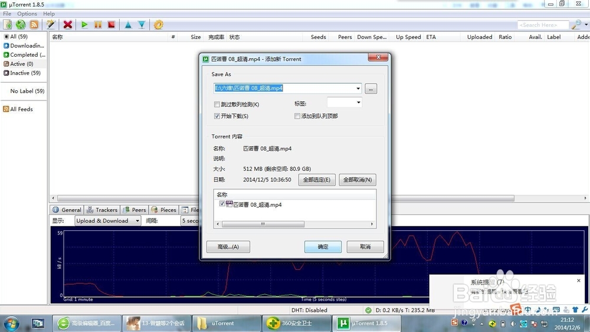Image resolution: width=590 pixels, height=332 pixels.
Task: Click the browse (...) button
Action: pos(371,89)
